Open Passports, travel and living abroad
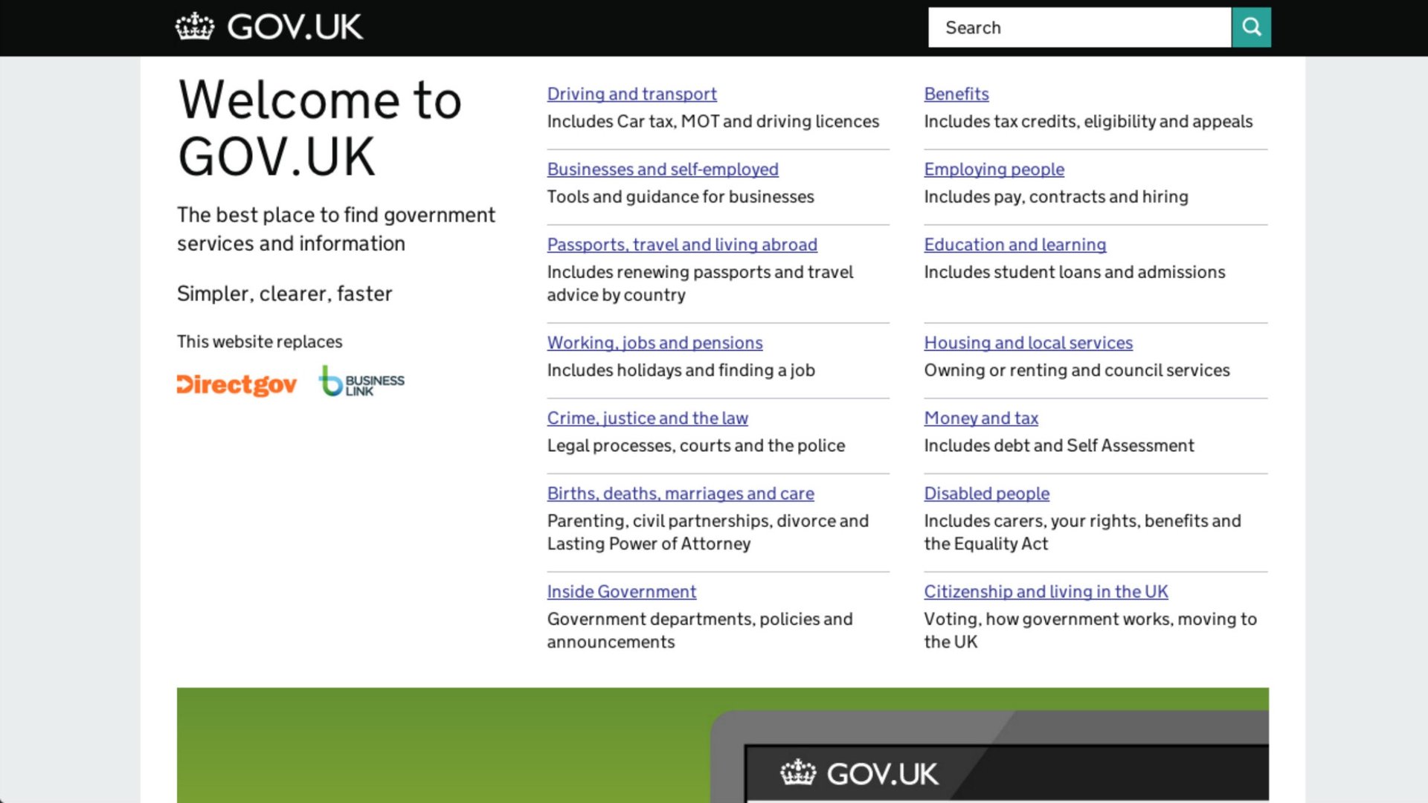1428x803 pixels. pos(682,244)
